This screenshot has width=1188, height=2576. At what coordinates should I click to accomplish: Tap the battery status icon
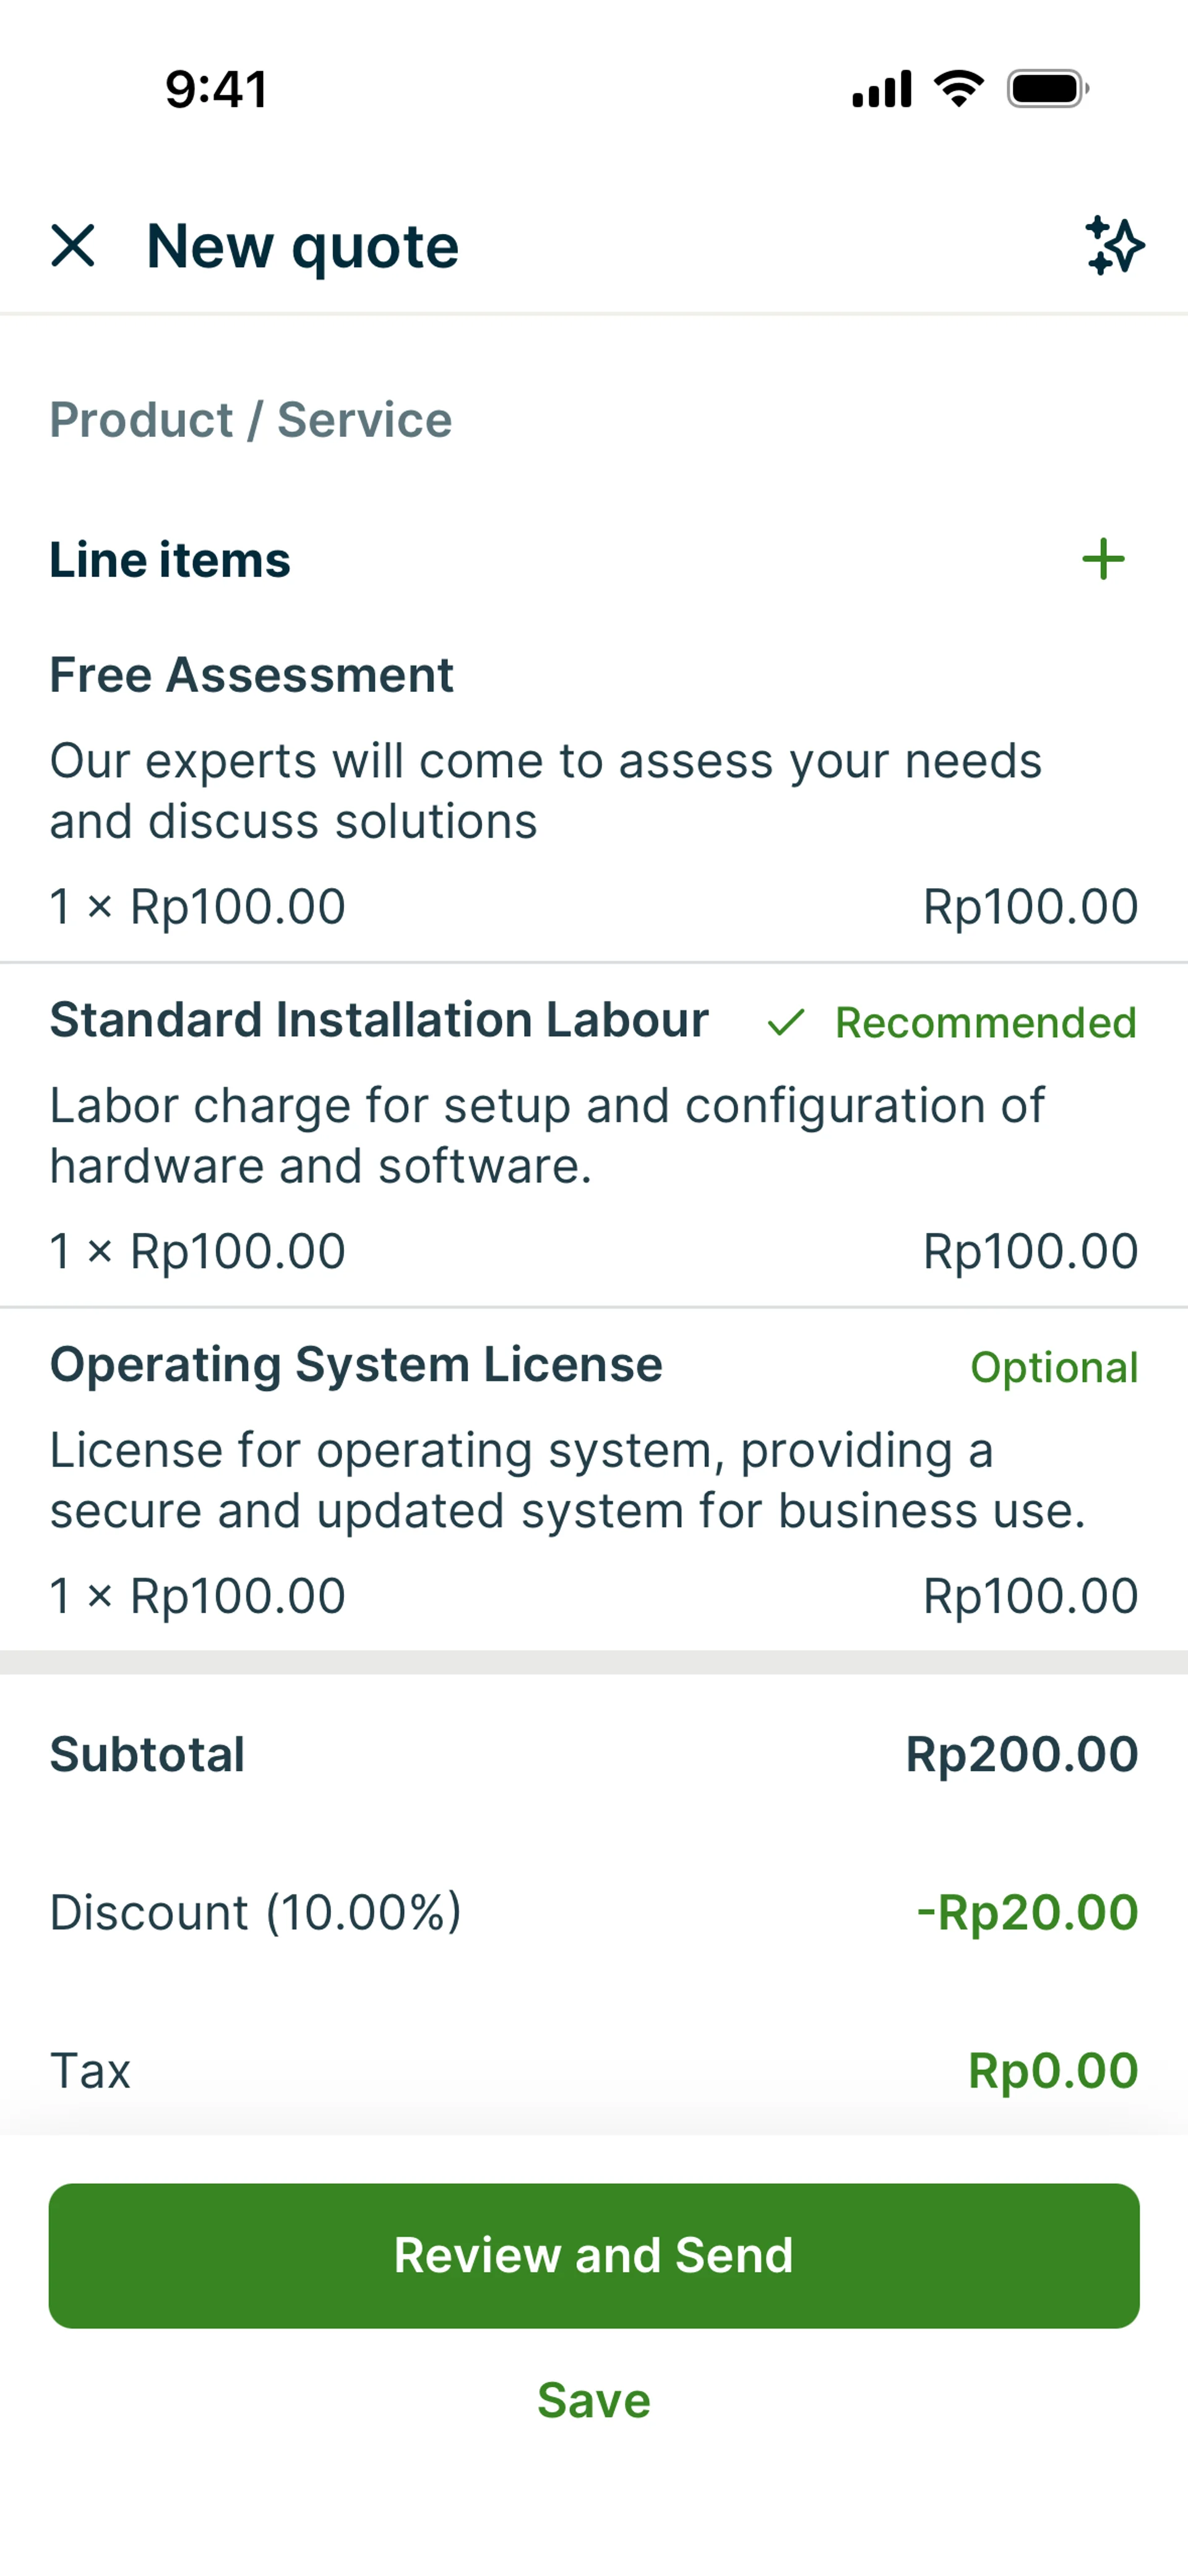(1047, 89)
